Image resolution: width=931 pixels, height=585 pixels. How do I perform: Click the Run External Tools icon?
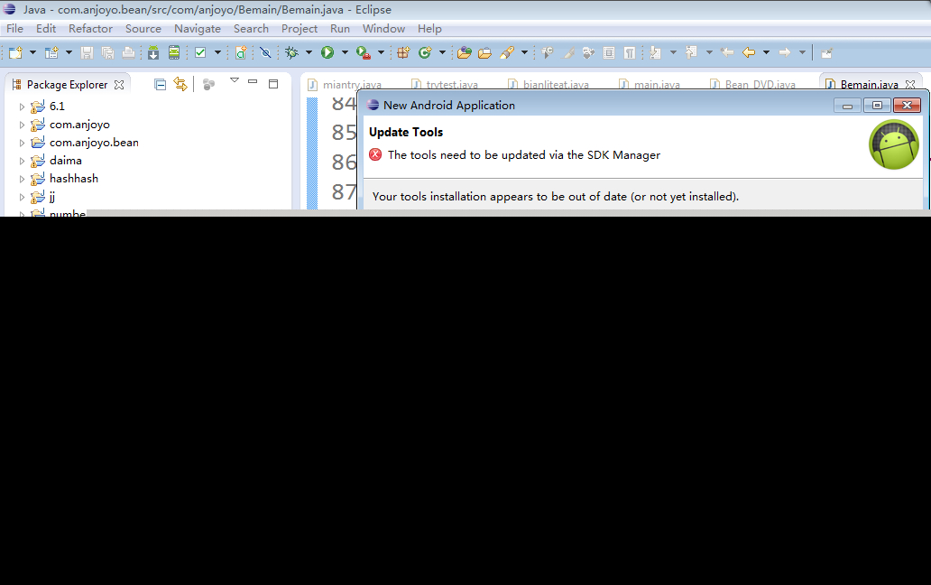coord(364,53)
